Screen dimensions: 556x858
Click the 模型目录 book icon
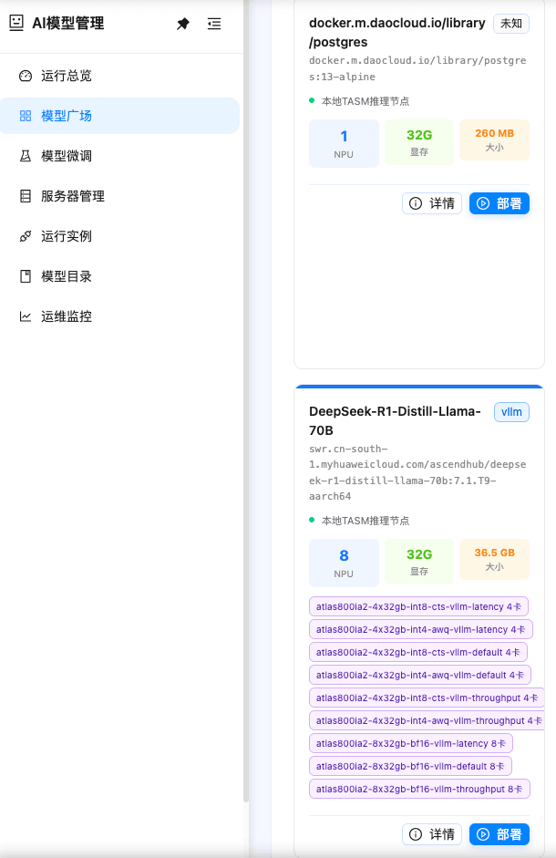26,276
